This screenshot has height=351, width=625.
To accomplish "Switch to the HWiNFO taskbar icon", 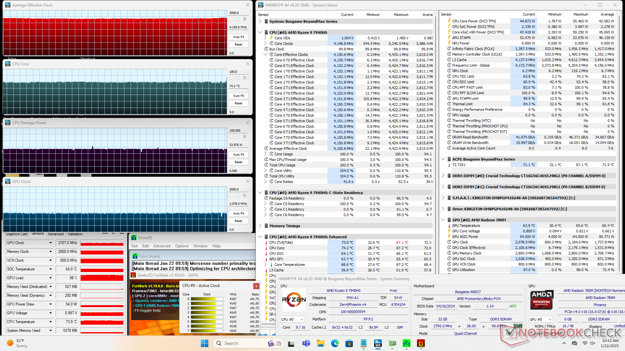I will click(x=378, y=343).
